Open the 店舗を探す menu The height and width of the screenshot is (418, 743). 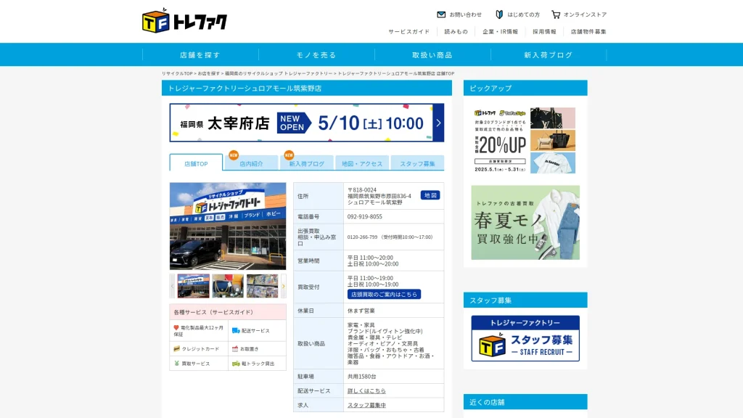[x=200, y=55]
